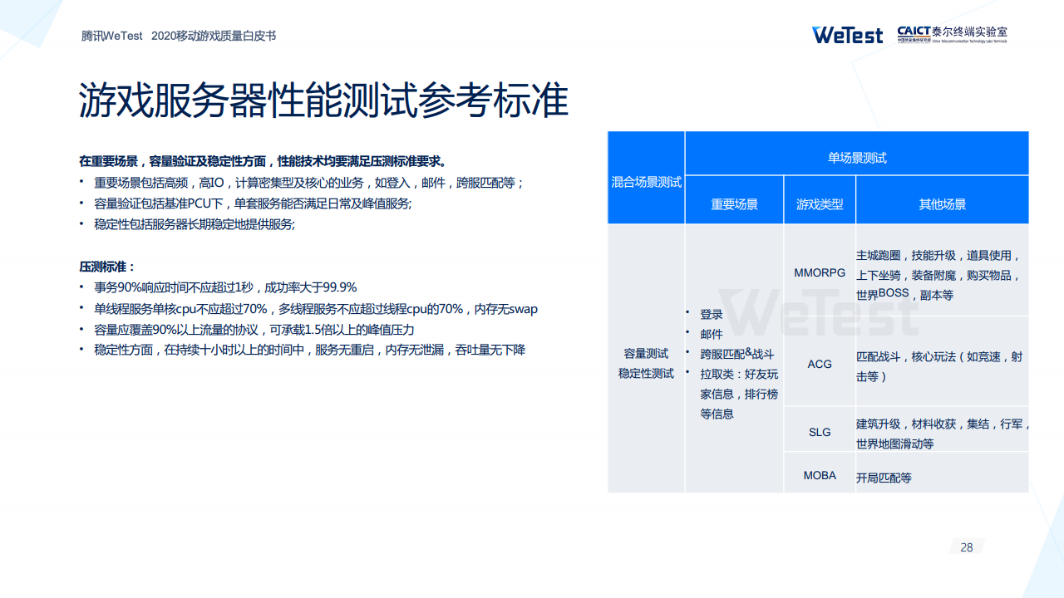
Task: Click the header text 腾讯WeTest 2020移动游戏质量白皮书
Action: [179, 37]
